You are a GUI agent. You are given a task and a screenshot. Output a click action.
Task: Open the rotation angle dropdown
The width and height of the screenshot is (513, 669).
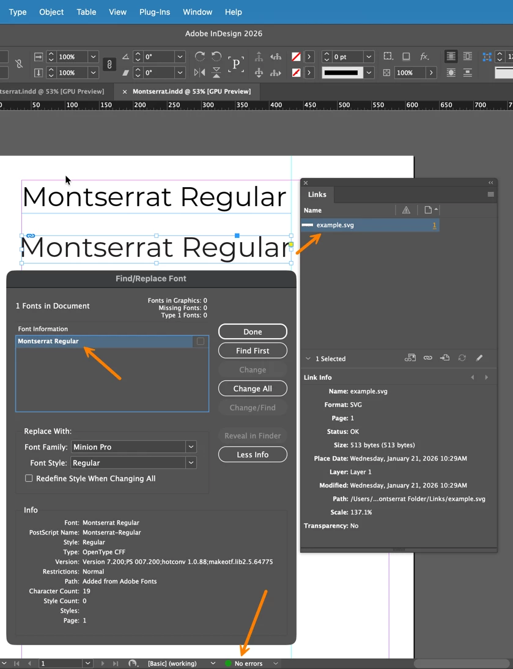pyautogui.click(x=180, y=57)
